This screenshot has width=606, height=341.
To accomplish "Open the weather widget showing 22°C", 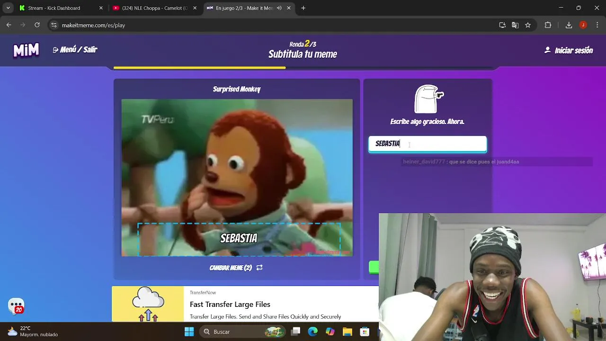I will tap(32, 332).
